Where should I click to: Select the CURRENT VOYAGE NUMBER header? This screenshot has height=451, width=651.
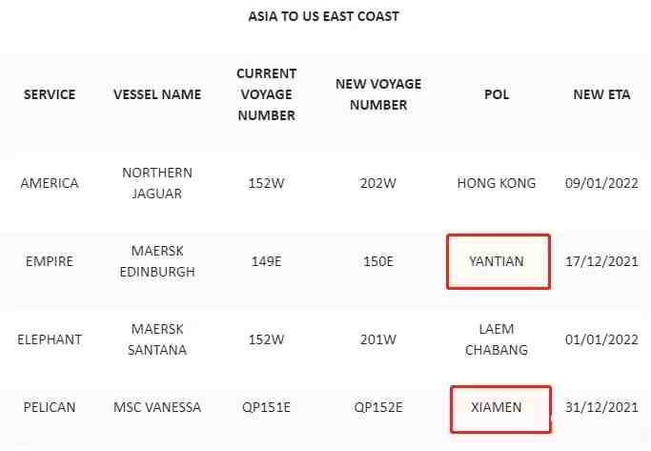click(x=267, y=94)
